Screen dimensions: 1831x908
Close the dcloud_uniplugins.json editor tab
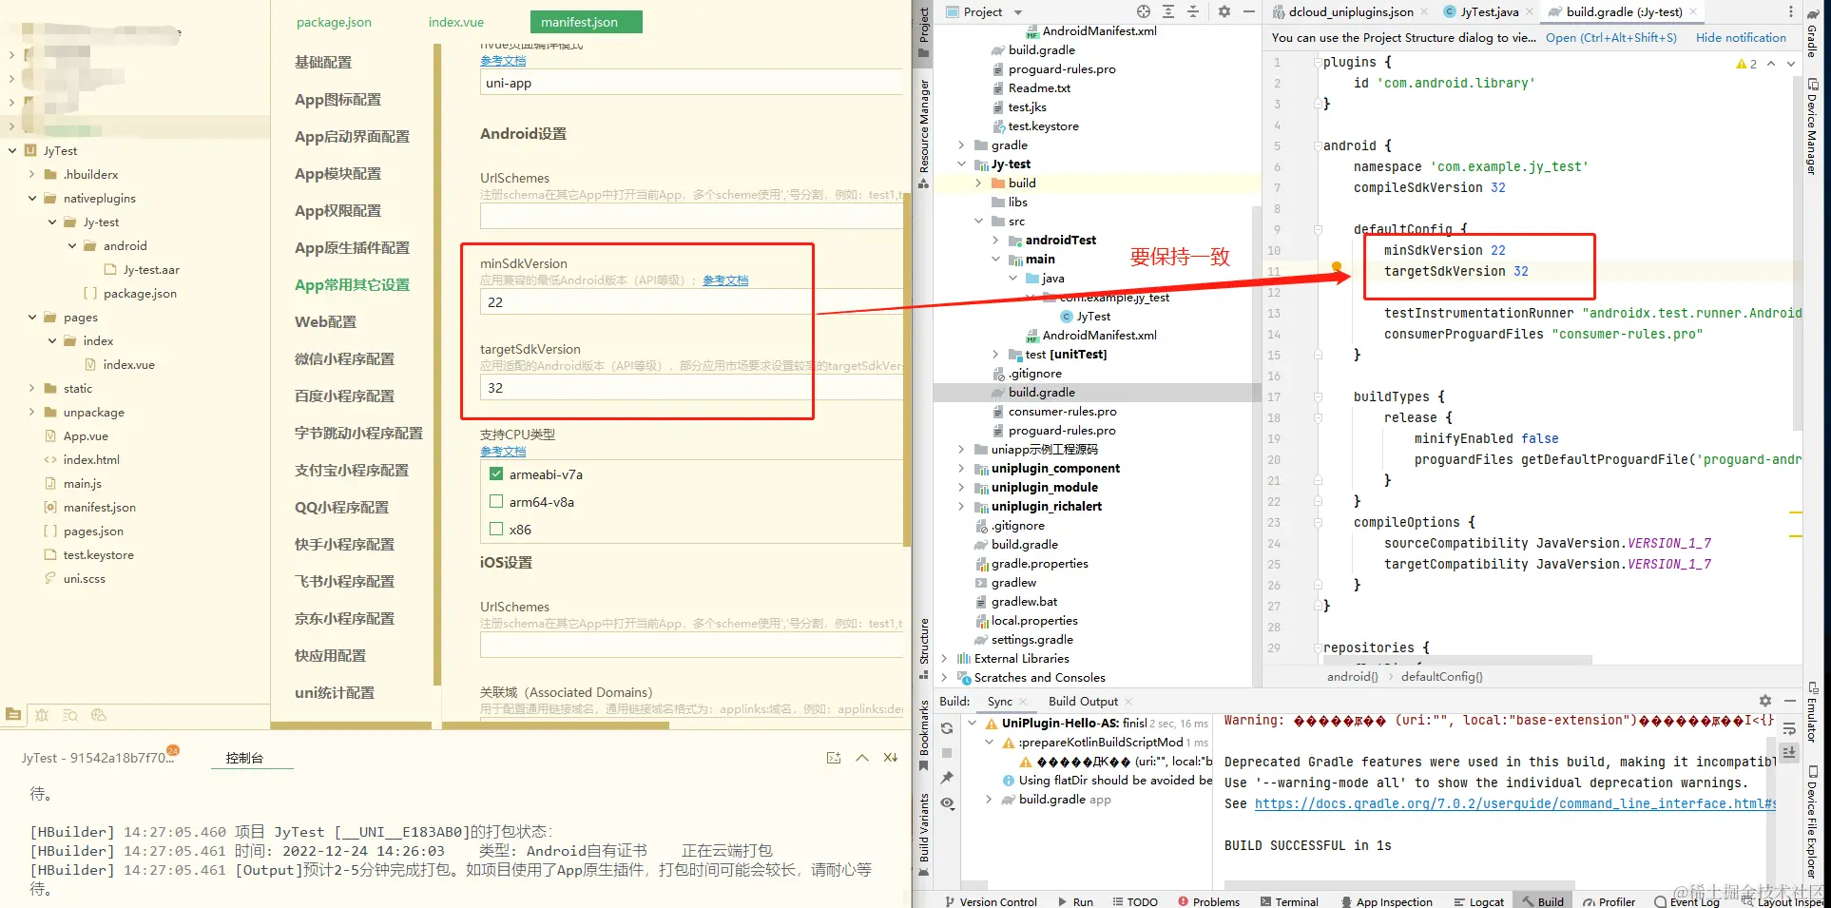point(1424,12)
